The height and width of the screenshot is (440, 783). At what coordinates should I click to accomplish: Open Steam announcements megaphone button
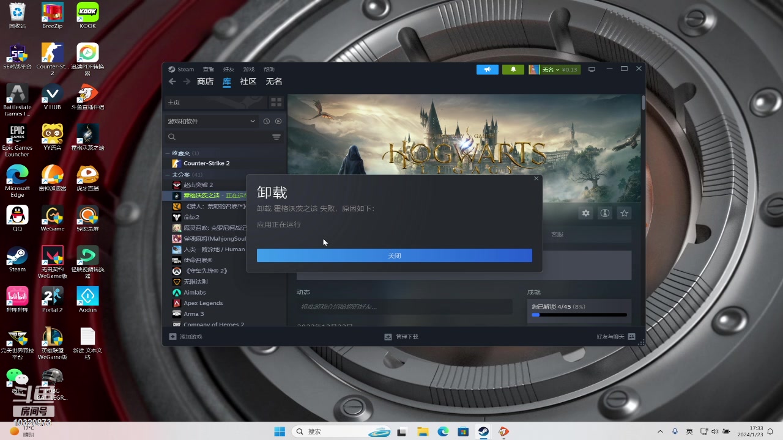pyautogui.click(x=488, y=70)
